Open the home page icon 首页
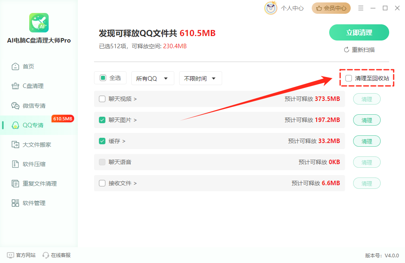Viewport: 405px width, 263px height. (x=15, y=66)
